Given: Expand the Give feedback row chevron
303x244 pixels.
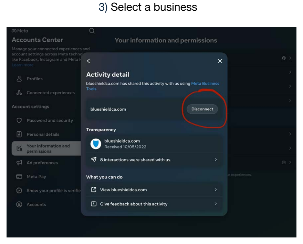Looking at the screenshot, I should (216, 204).
